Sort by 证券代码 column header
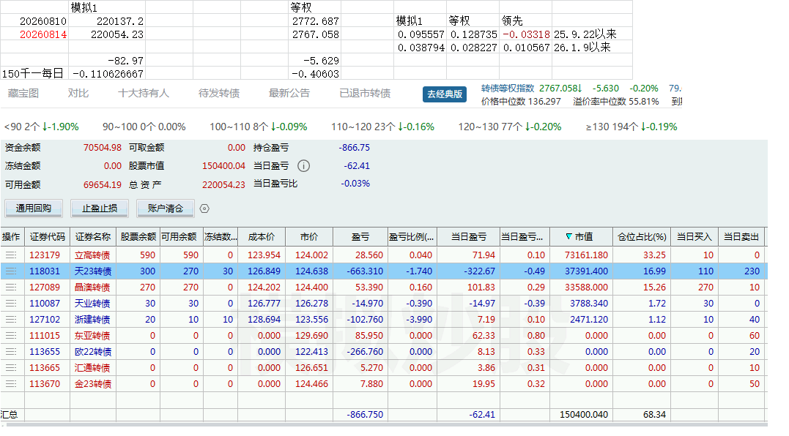The height and width of the screenshot is (436, 789). pos(48,236)
